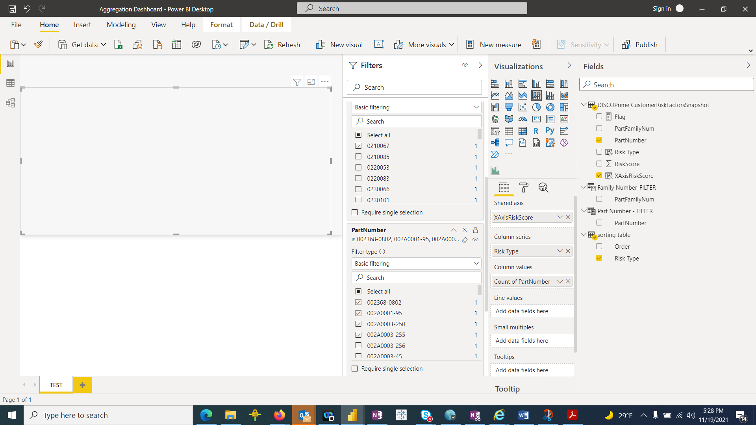Click the Refresh button

tap(282, 45)
